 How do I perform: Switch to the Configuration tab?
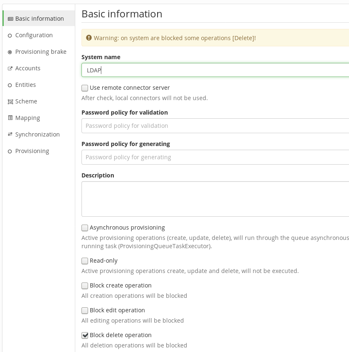pos(34,35)
